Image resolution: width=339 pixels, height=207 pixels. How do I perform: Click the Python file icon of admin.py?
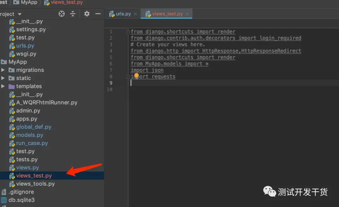[12, 111]
